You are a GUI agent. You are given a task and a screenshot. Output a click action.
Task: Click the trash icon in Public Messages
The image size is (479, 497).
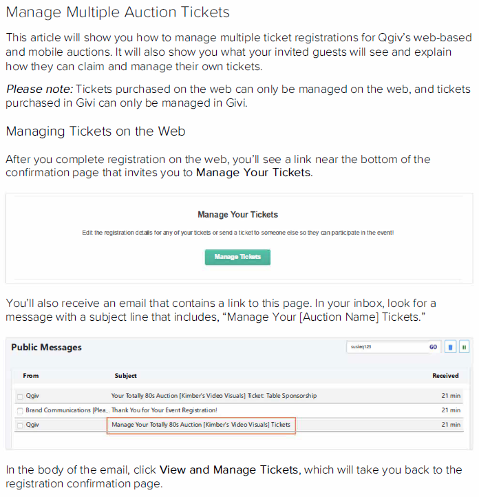point(450,348)
